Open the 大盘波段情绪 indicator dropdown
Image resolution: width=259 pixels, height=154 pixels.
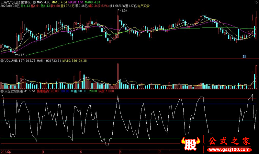click(2, 92)
